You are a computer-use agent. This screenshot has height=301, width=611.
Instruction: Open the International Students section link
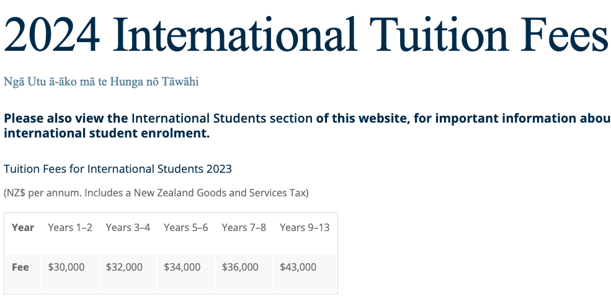pos(221,118)
